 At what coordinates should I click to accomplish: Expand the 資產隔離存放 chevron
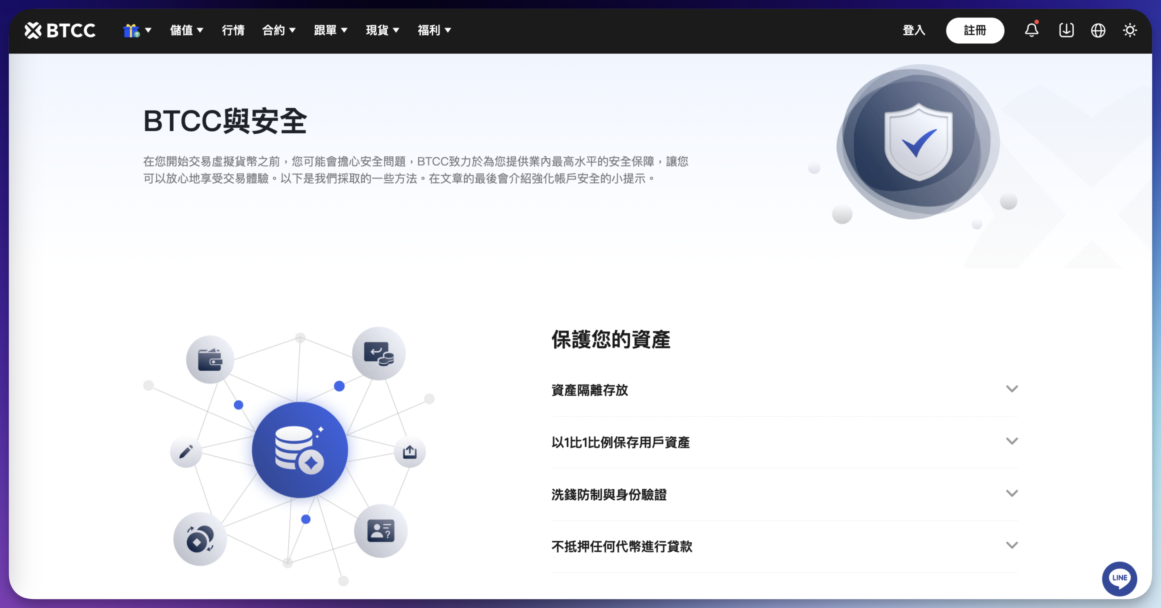point(1012,389)
